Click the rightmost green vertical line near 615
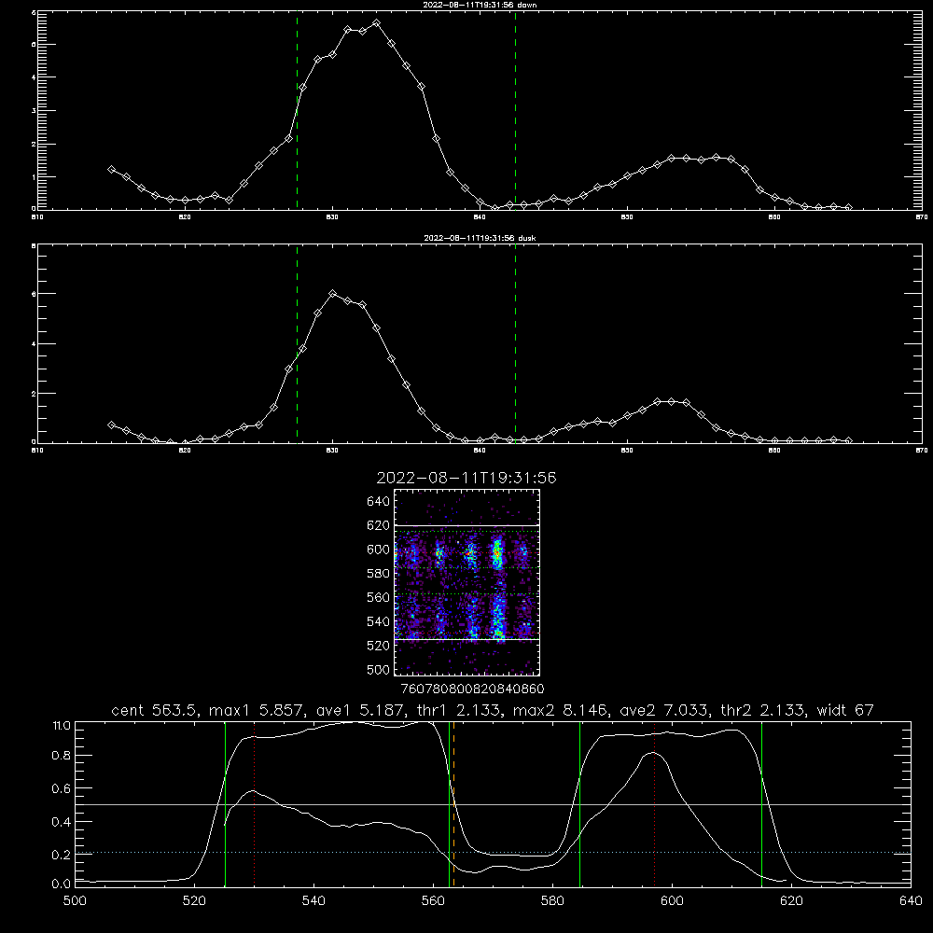This screenshot has height=933, width=933. point(761,804)
